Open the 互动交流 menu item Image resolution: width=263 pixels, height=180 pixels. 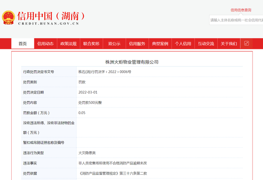coord(206,44)
